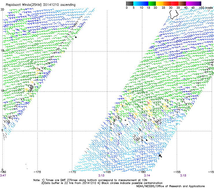
Task: Click the latitude axis label '15' at left edge
Action: pyautogui.click(x=2, y=50)
